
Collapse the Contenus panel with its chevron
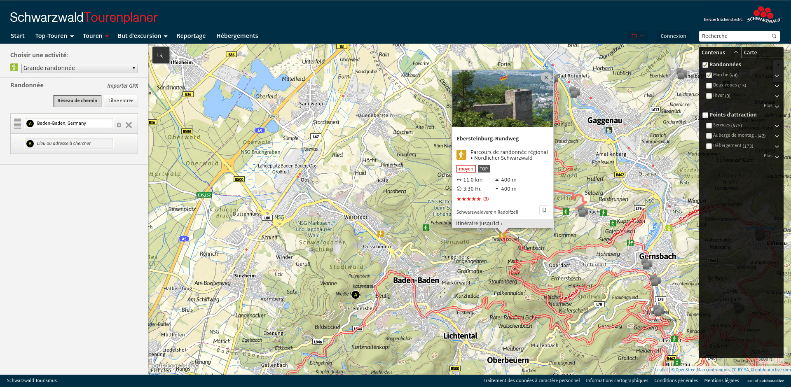[736, 52]
